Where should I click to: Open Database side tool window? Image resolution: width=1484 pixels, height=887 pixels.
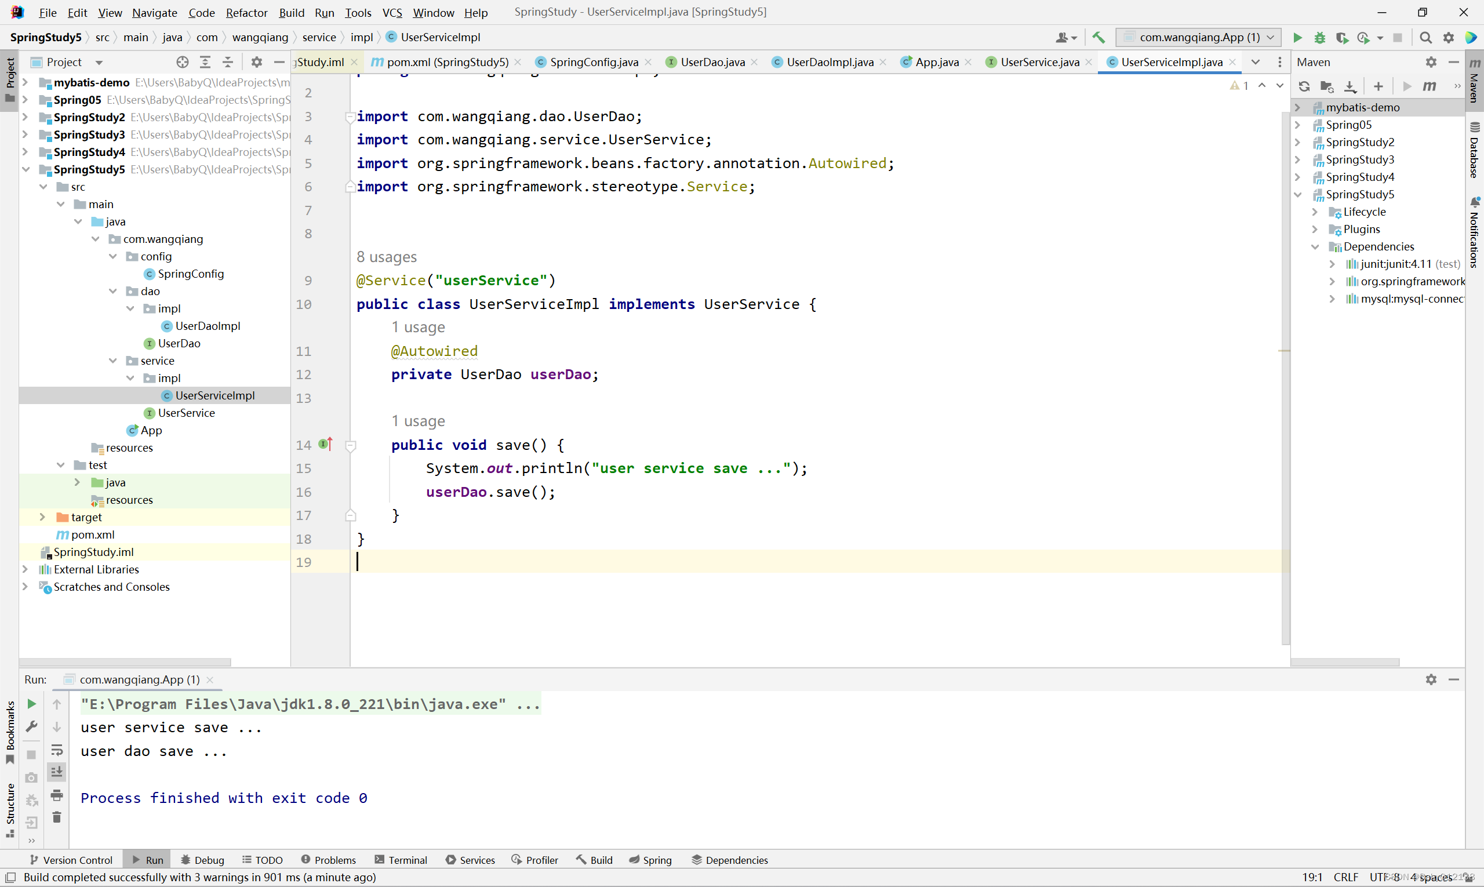point(1475,151)
